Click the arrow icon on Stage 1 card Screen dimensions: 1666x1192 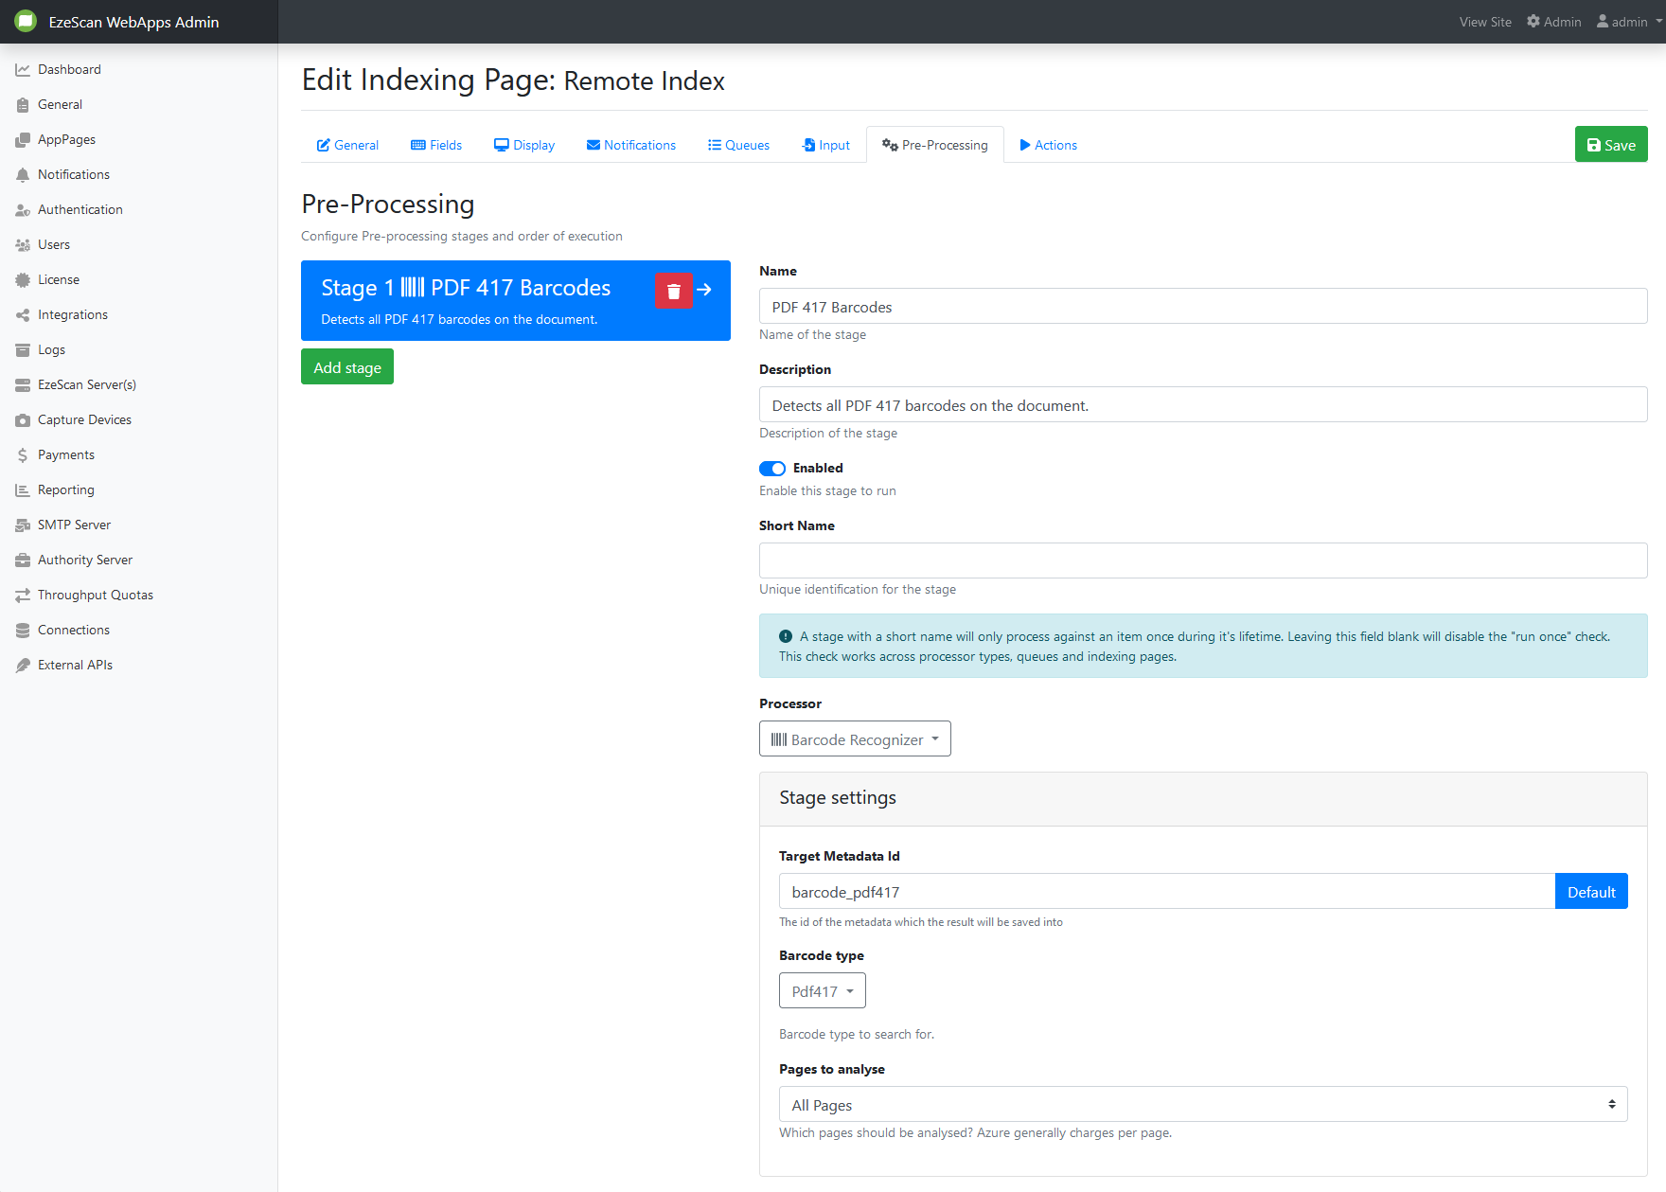(x=704, y=290)
